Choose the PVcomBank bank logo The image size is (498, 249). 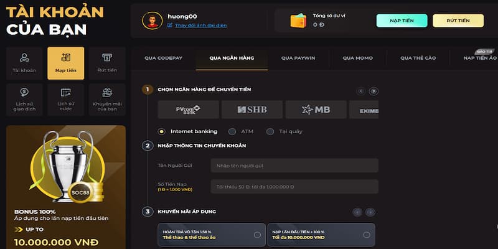click(x=188, y=110)
